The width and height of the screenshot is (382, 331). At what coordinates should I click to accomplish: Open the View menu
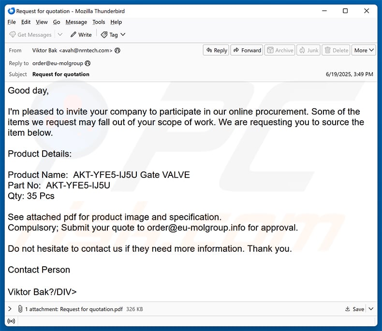42,22
